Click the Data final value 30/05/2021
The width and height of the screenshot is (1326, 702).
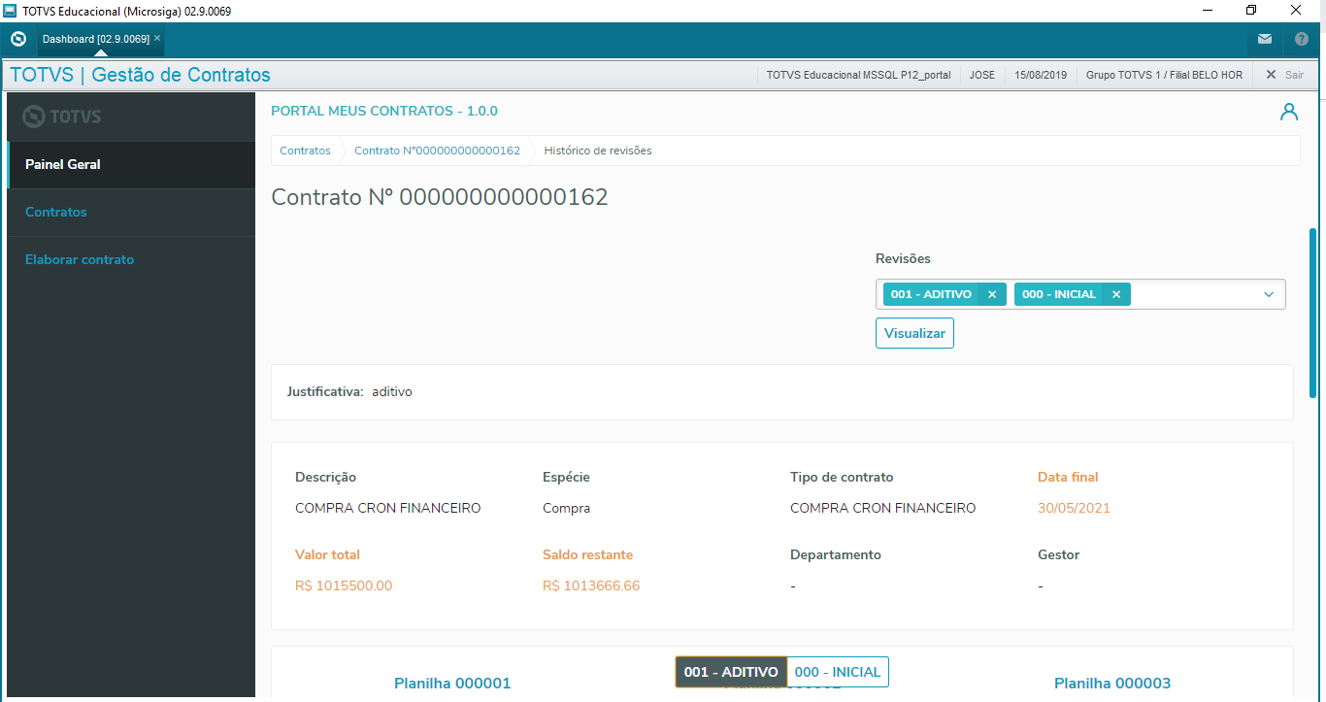coord(1074,508)
